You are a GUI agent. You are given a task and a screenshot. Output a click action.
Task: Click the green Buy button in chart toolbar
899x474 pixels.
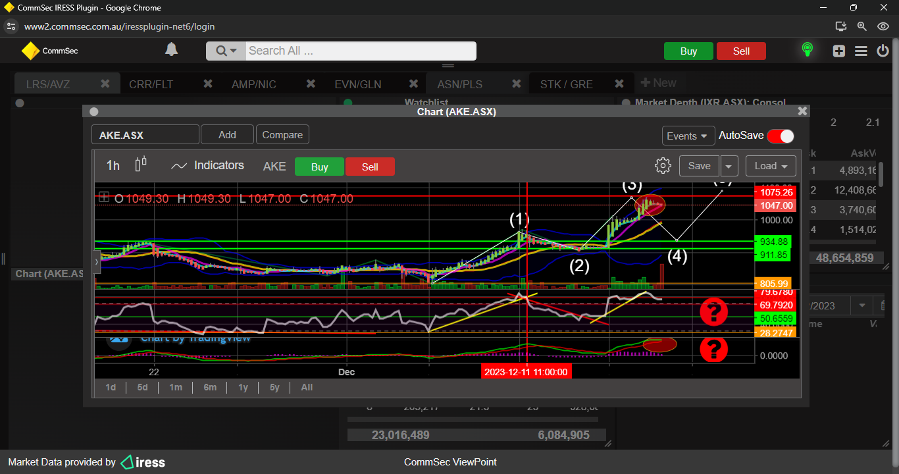[x=319, y=167]
